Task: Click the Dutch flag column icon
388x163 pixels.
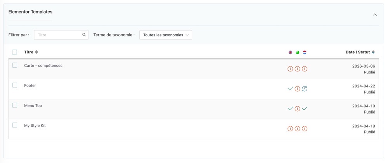Action: [x=305, y=52]
